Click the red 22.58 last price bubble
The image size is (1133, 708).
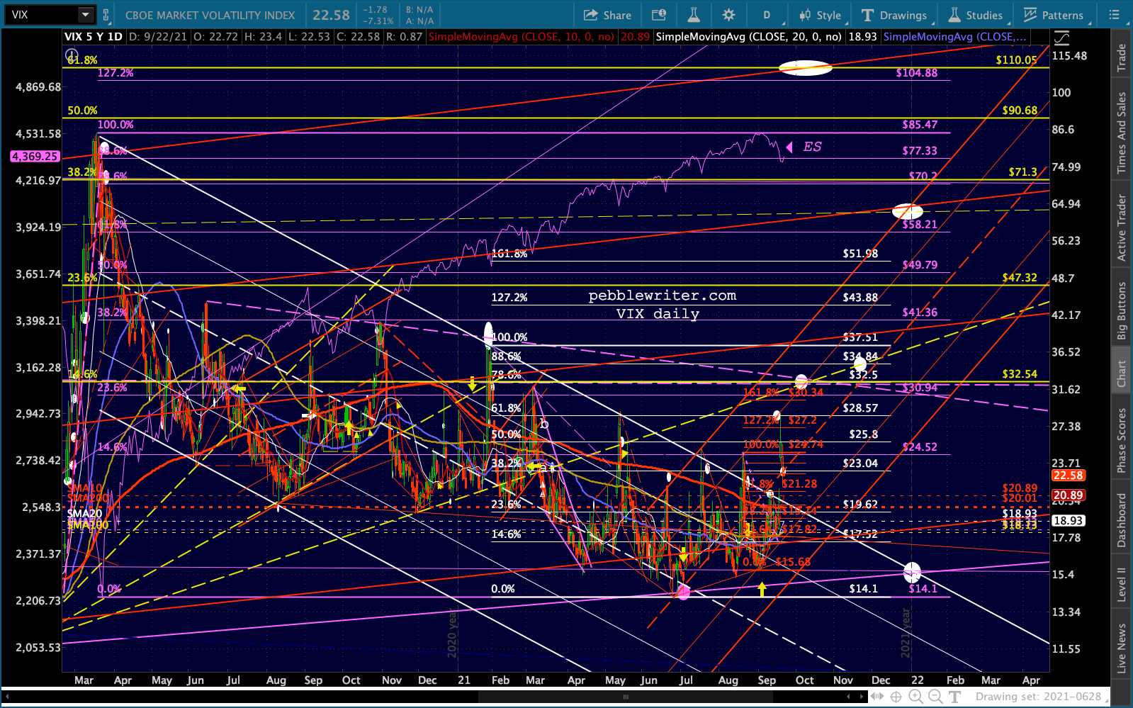[1068, 476]
